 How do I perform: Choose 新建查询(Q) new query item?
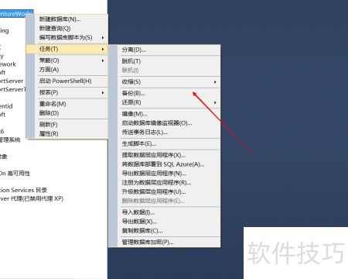click(x=55, y=28)
